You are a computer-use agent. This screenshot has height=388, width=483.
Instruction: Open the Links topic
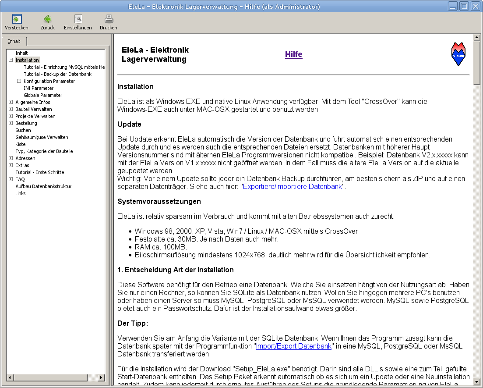click(21, 193)
